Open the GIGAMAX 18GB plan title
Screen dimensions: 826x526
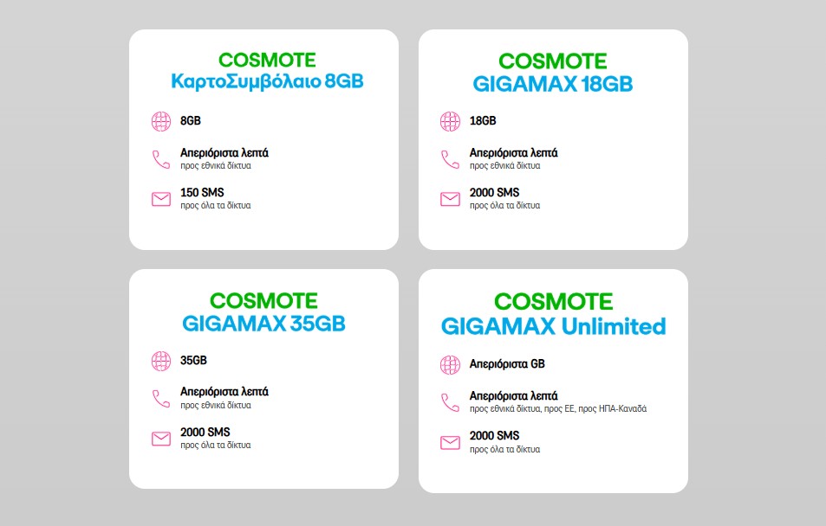tap(553, 84)
